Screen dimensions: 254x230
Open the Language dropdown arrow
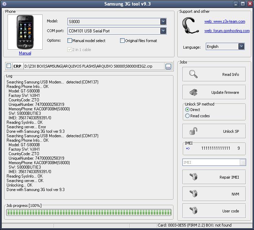point(241,47)
